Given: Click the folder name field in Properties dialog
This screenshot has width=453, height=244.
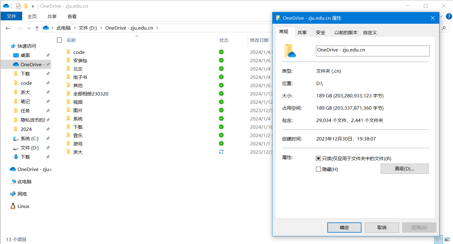Looking at the screenshot, I should point(373,51).
